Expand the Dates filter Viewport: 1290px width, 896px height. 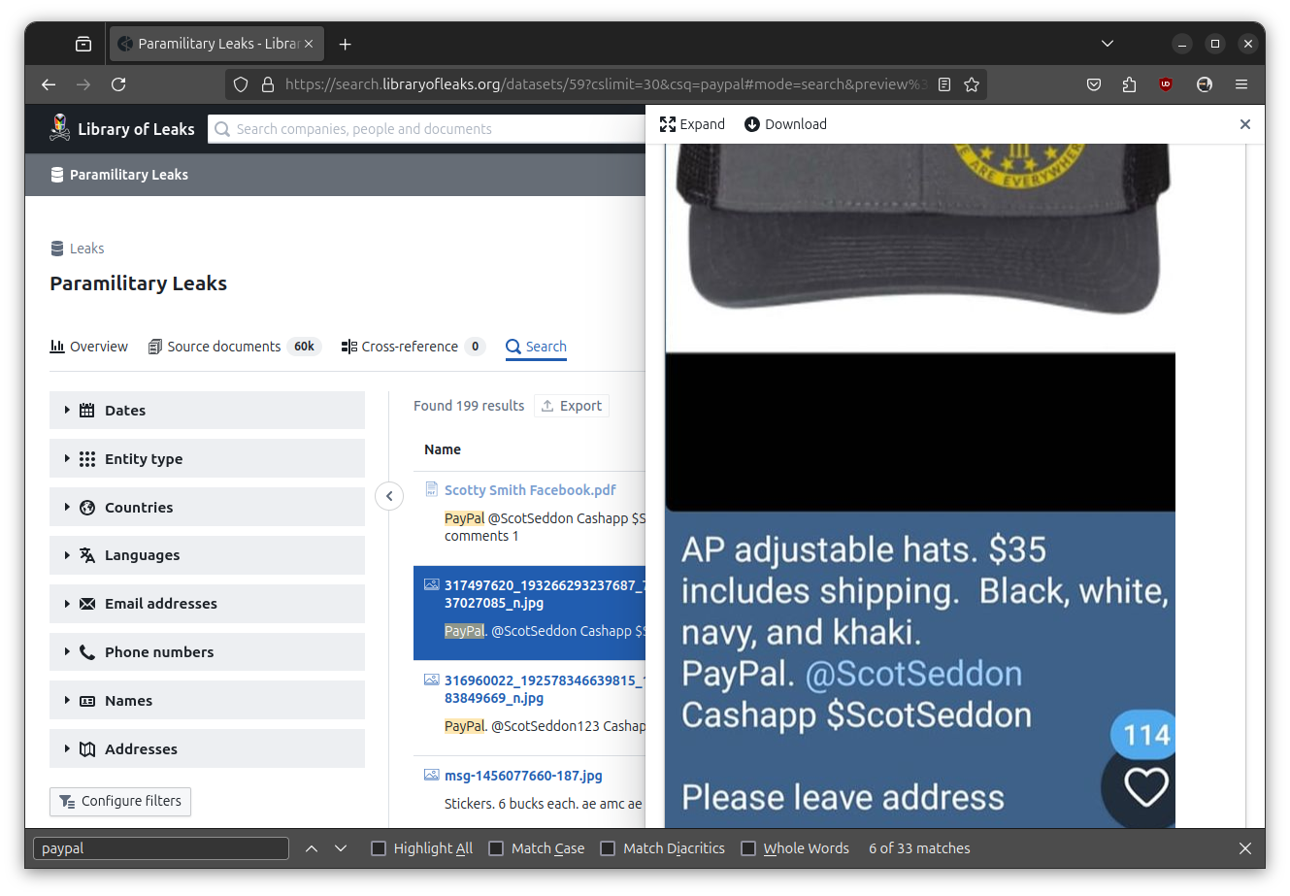[x=207, y=411]
